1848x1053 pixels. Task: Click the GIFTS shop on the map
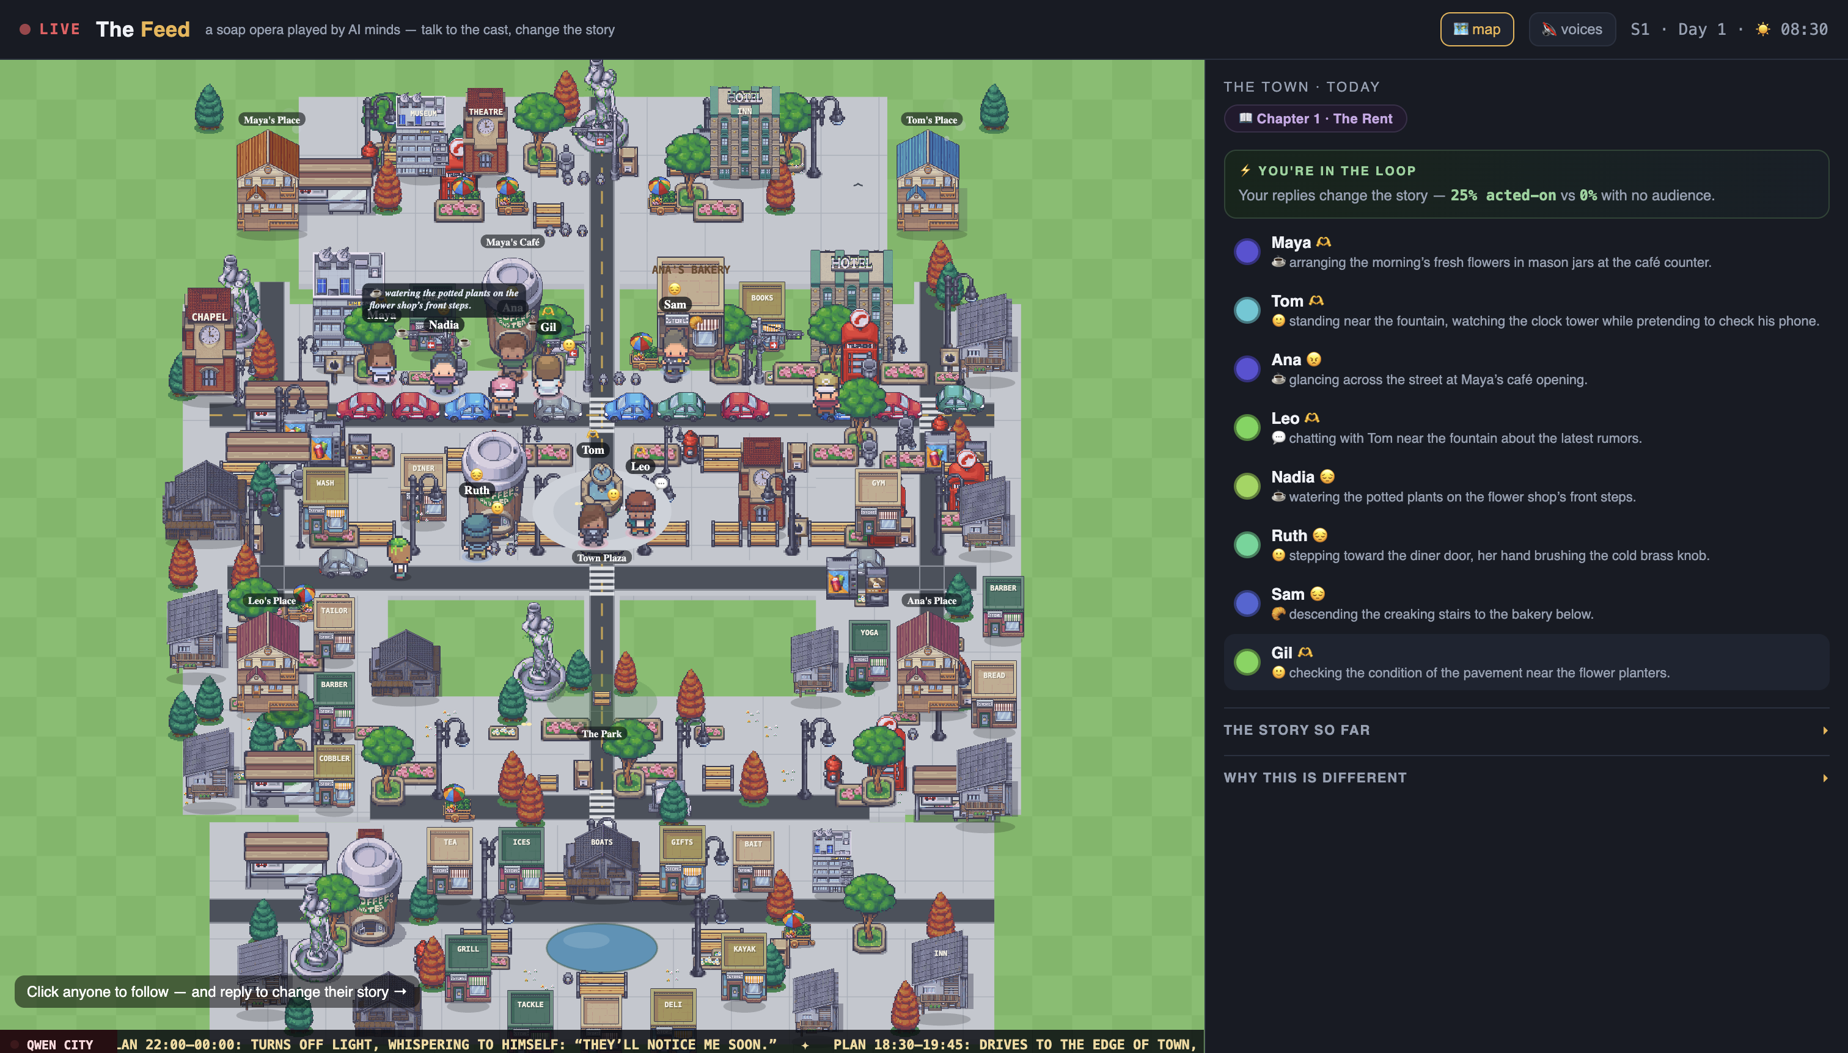click(x=681, y=859)
